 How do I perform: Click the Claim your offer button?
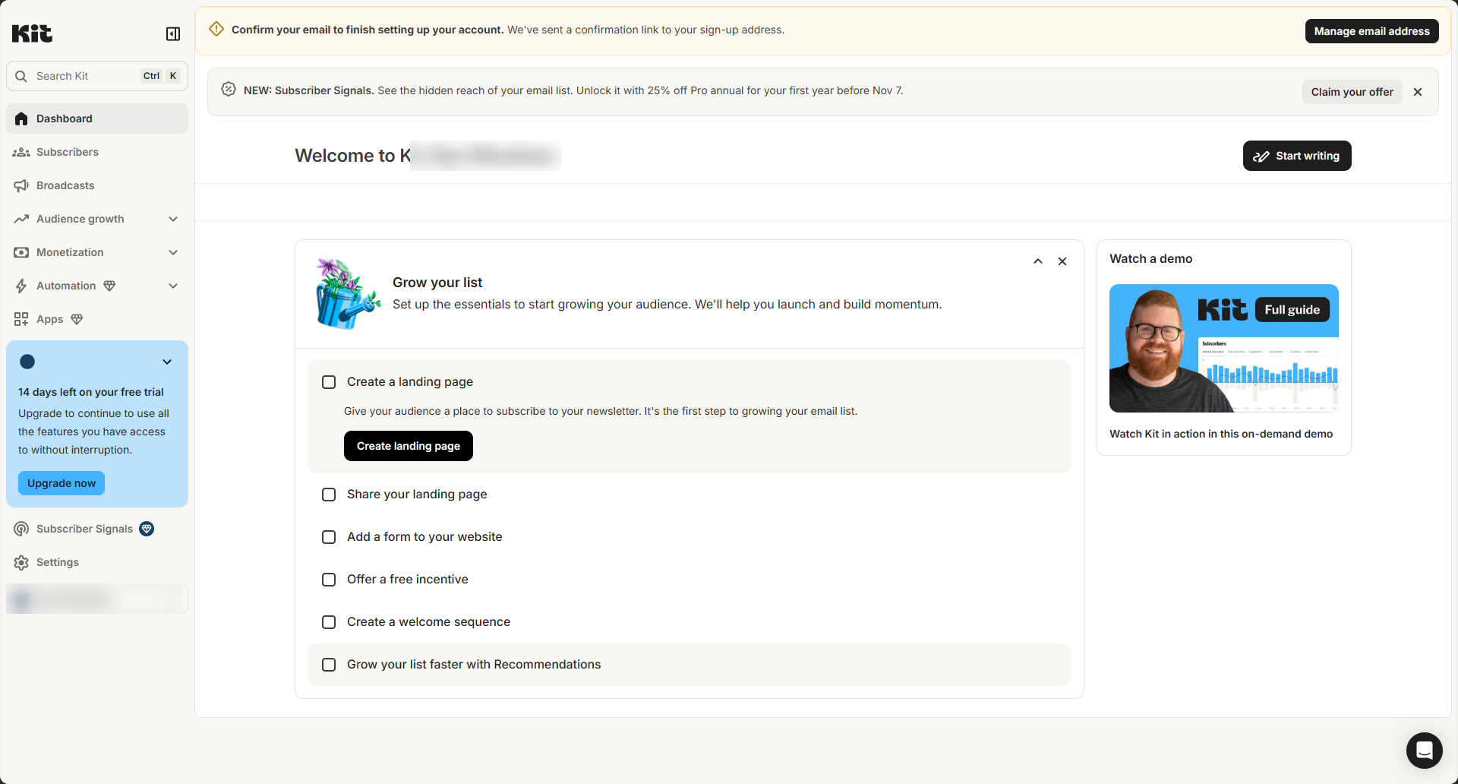click(1352, 92)
